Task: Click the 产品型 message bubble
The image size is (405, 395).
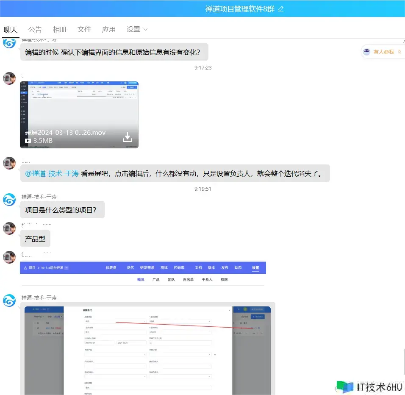Action: (35, 239)
